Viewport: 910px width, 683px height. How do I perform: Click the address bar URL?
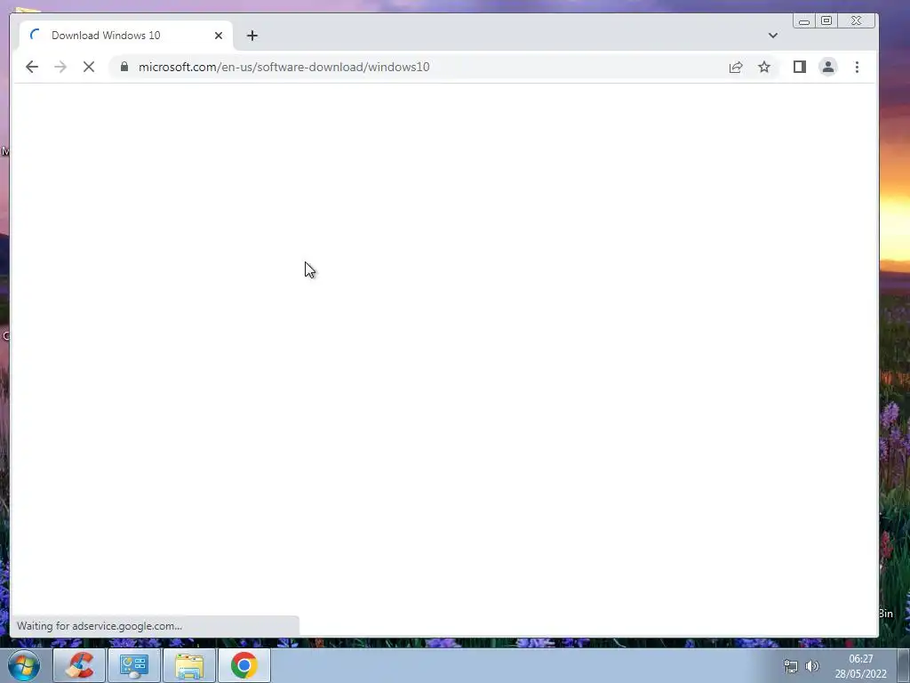click(283, 67)
